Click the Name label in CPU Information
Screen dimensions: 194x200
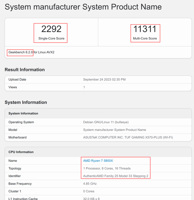[13, 161]
